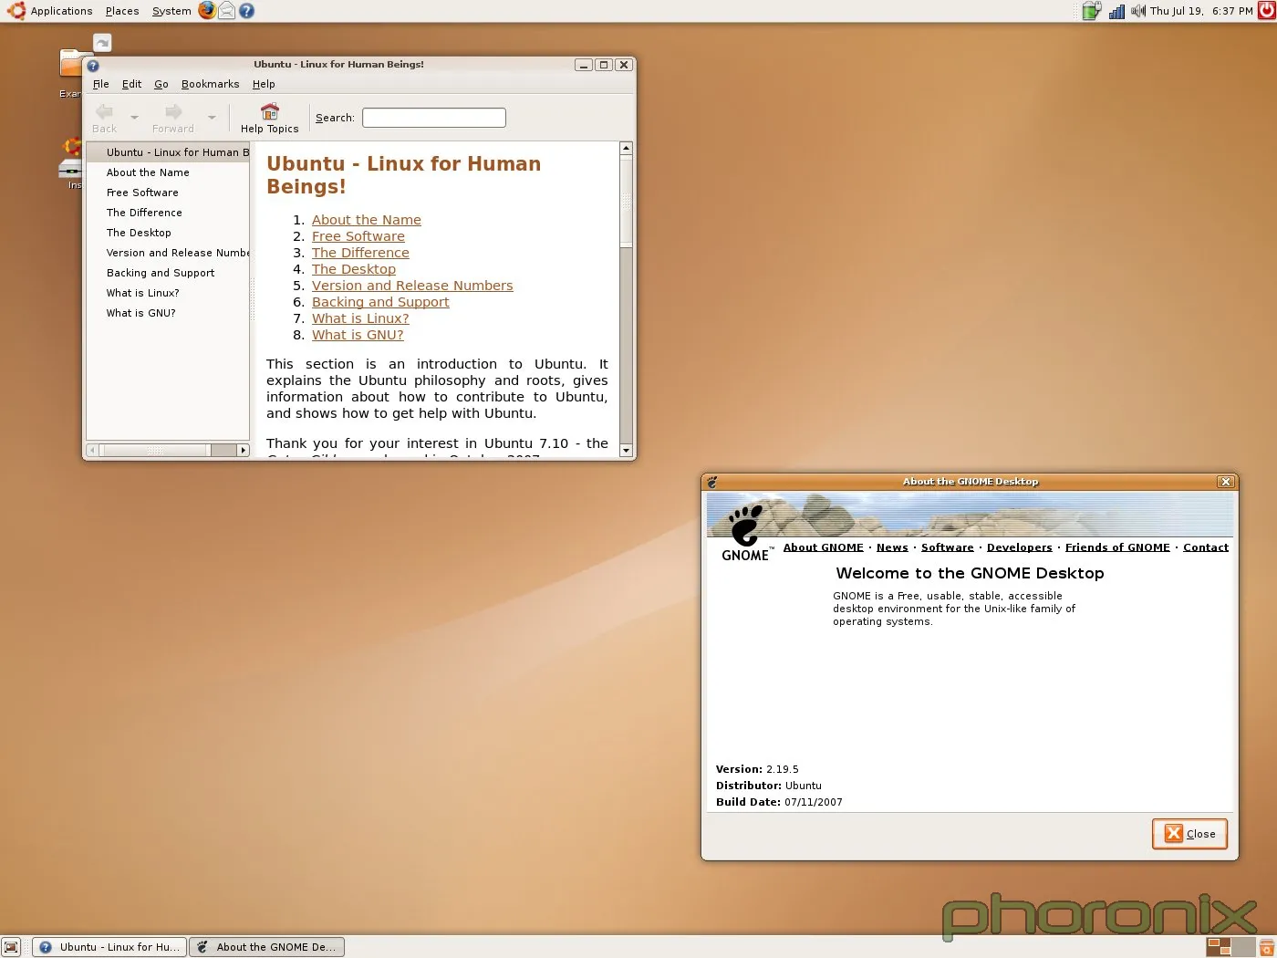1277x958 pixels.
Task: Follow the 'Free Software' content link
Action: click(x=358, y=236)
